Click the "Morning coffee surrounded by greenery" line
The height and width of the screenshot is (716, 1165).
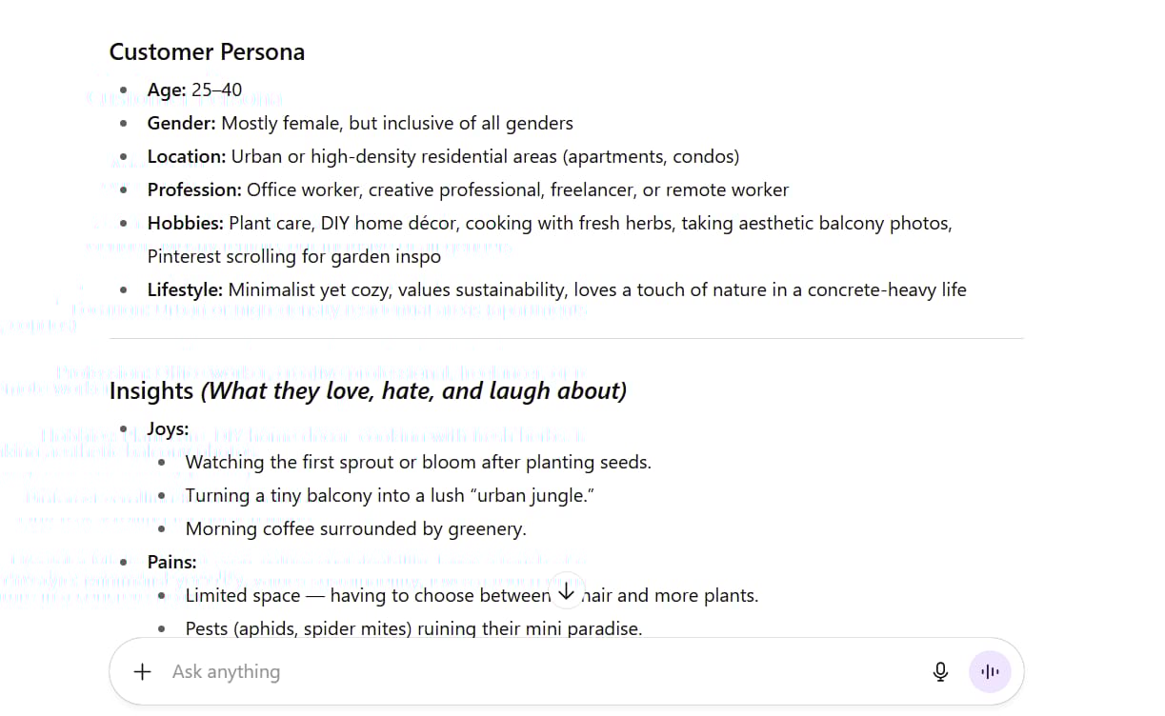pos(355,528)
